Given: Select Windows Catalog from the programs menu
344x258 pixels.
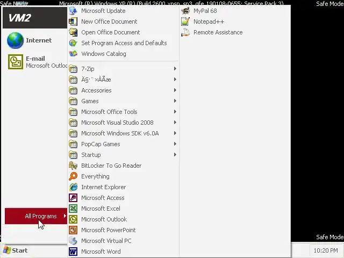Looking at the screenshot, I should 123,54.
